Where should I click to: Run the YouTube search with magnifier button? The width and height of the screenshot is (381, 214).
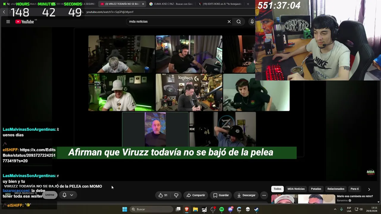[x=239, y=21]
